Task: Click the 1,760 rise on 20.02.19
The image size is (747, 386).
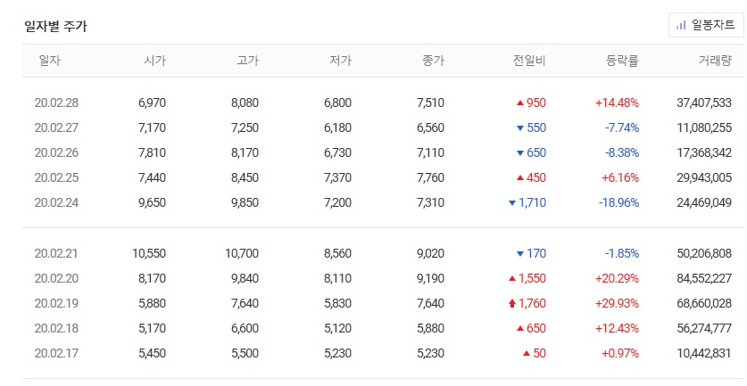Action: (x=527, y=303)
